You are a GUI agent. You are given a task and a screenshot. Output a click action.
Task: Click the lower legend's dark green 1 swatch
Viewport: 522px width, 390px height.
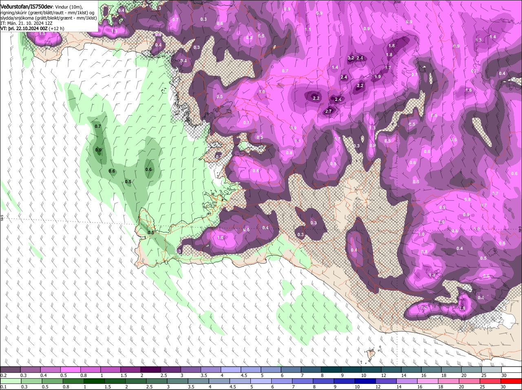click(x=94, y=381)
